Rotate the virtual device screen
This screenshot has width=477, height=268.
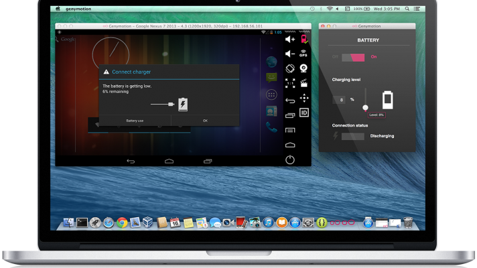290,68
